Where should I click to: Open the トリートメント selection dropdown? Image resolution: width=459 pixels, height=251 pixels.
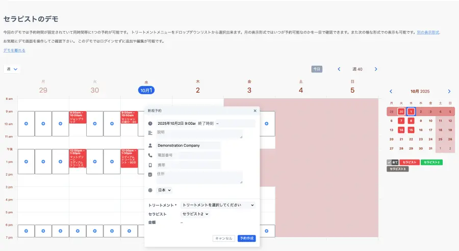tap(218, 205)
